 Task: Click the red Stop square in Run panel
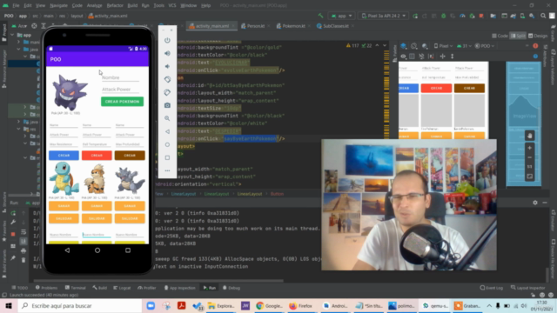coord(13,234)
